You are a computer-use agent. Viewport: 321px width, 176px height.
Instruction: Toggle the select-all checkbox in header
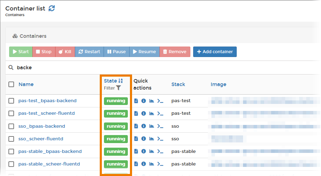(x=11, y=84)
